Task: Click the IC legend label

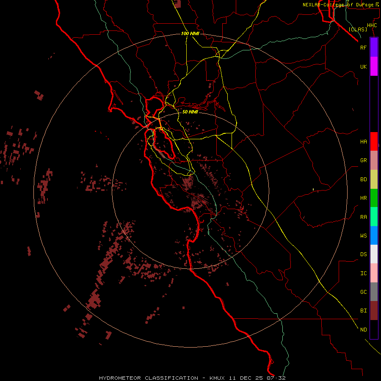Action: click(364, 273)
